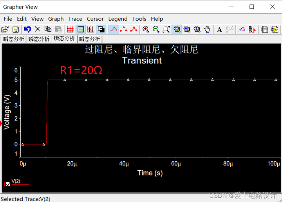
Task: Open the Edit menu
Action: 22,19
